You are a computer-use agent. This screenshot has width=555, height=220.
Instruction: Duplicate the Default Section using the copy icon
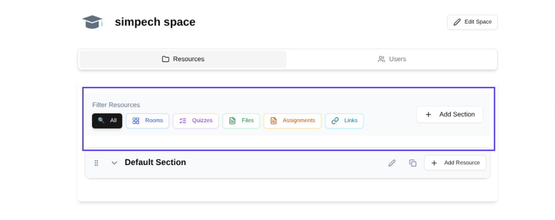tap(413, 163)
